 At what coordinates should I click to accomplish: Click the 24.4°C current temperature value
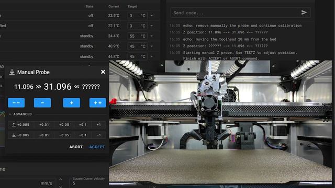(114, 36)
